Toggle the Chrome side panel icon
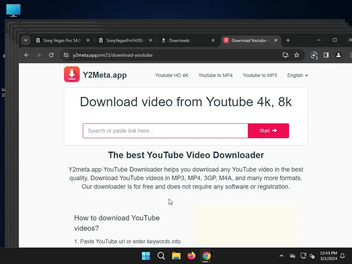This screenshot has width=352, height=264. (x=326, y=55)
